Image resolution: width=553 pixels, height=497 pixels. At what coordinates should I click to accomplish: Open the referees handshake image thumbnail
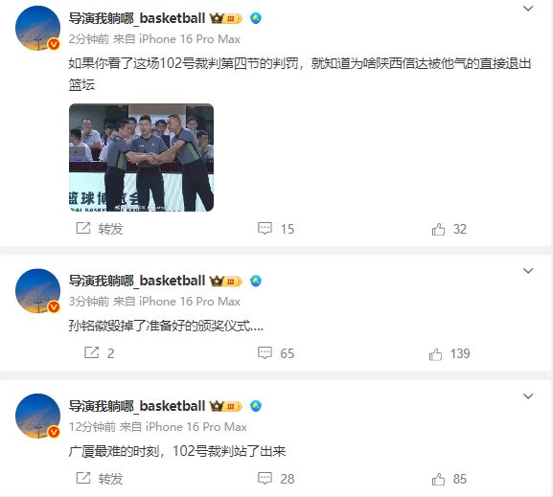pos(141,157)
